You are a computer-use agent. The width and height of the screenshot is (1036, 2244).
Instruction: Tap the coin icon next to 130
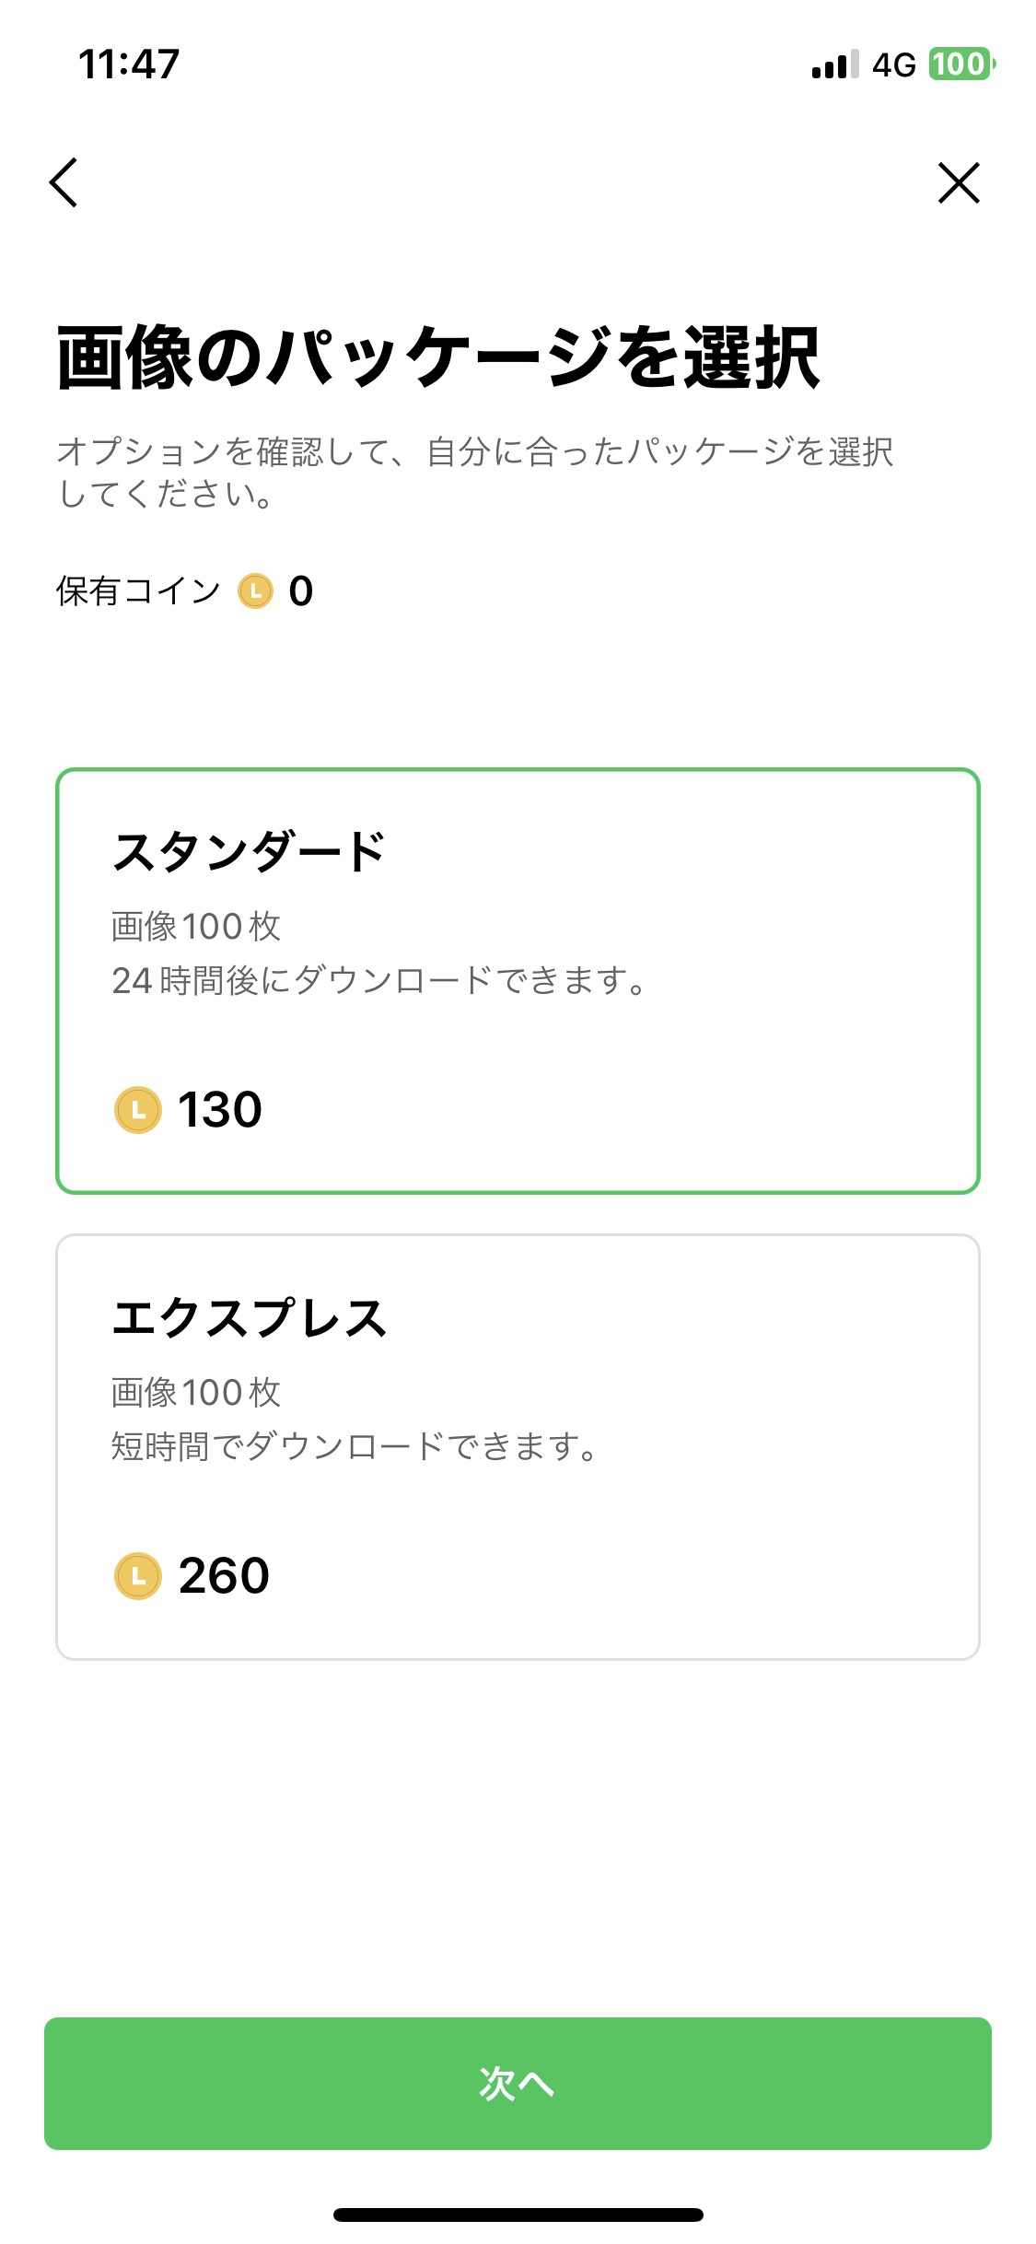138,1109
